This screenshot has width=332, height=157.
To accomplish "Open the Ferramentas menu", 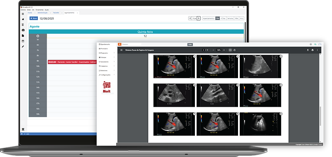I will click(40, 10).
